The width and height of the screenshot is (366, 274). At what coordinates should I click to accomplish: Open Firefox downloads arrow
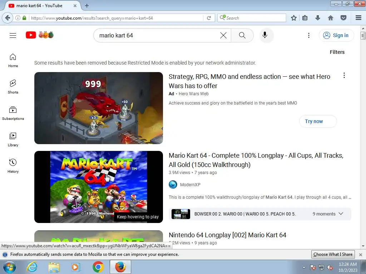tap(318, 18)
